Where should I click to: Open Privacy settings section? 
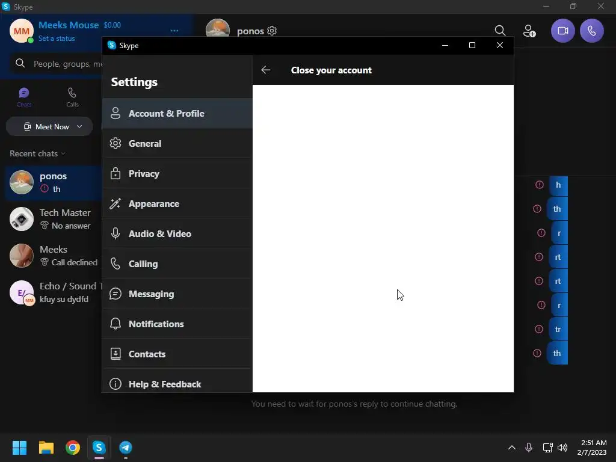point(177,174)
